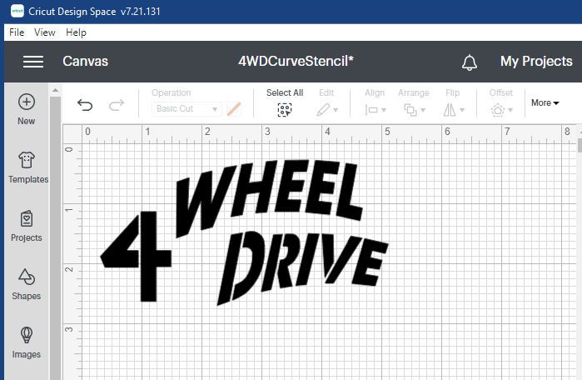Open the hamburger main menu
Screen dimensions: 582x380
point(32,62)
